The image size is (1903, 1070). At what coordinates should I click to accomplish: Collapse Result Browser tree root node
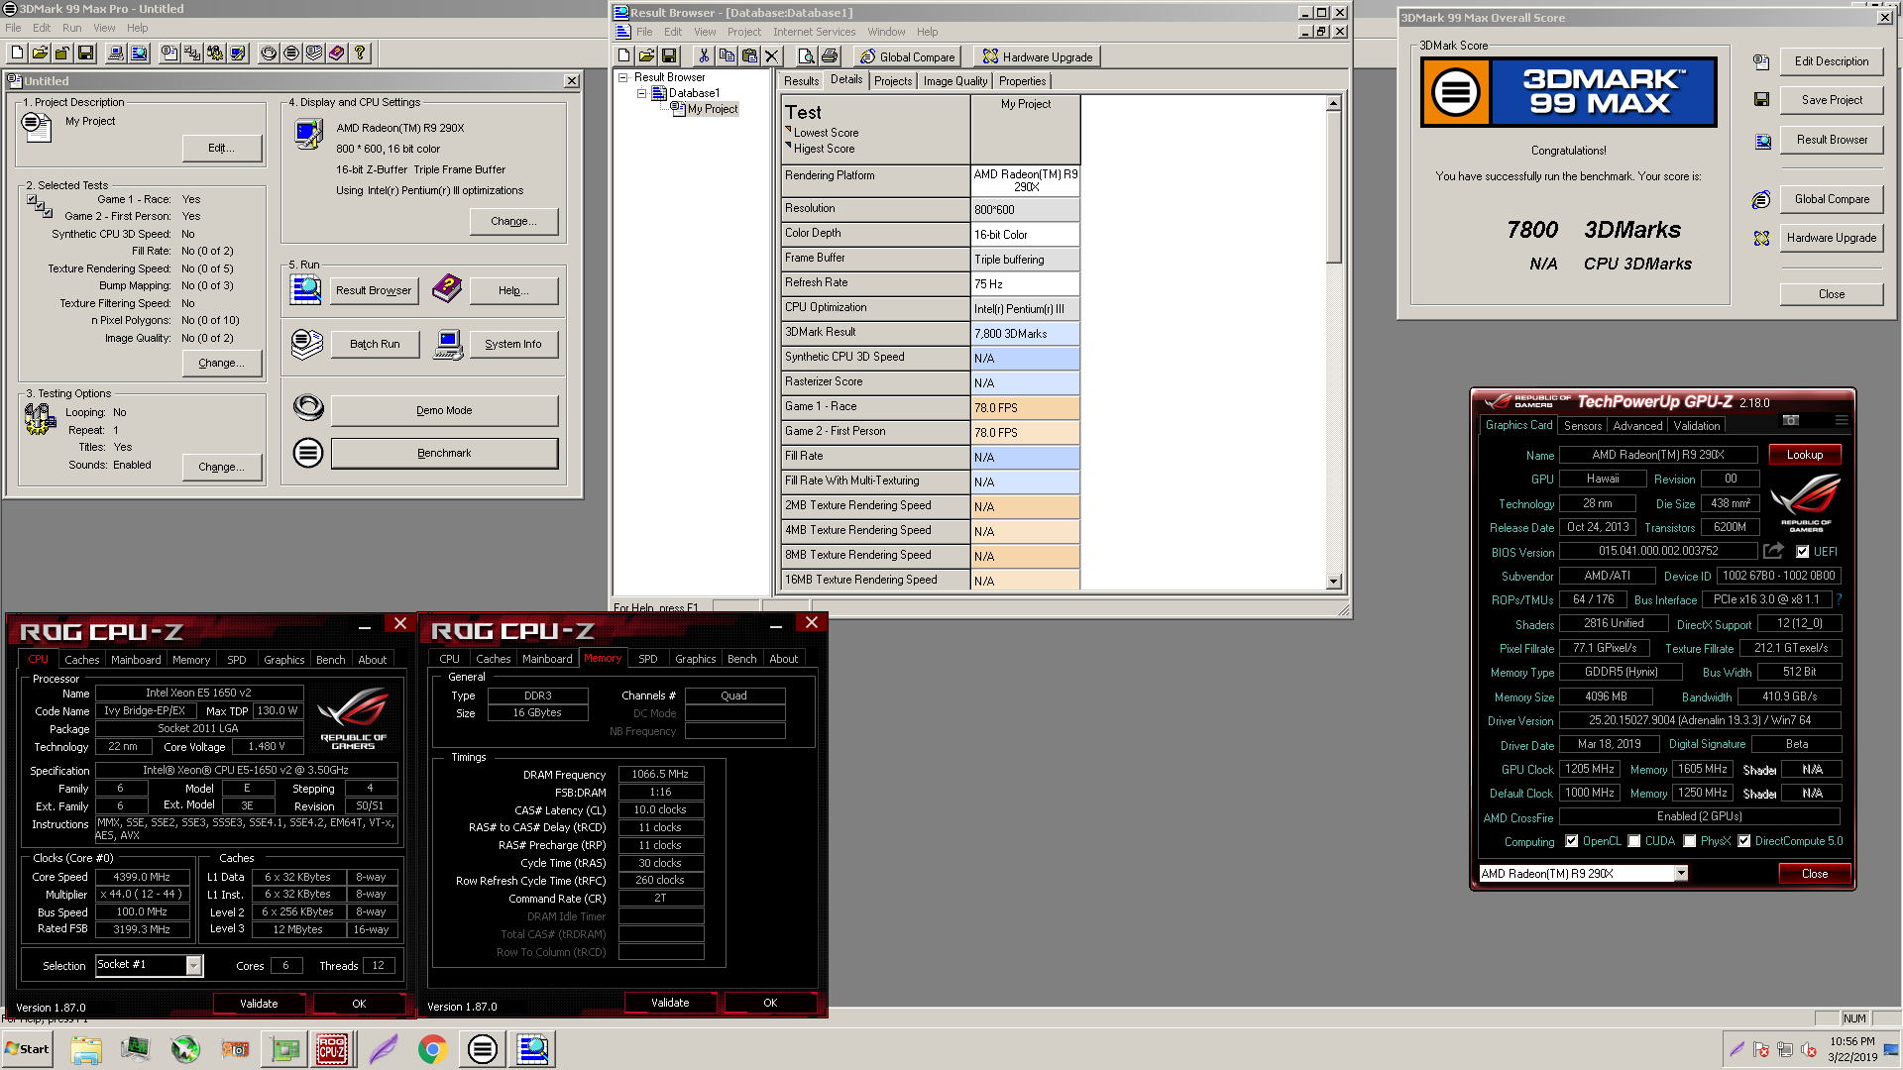(x=623, y=77)
